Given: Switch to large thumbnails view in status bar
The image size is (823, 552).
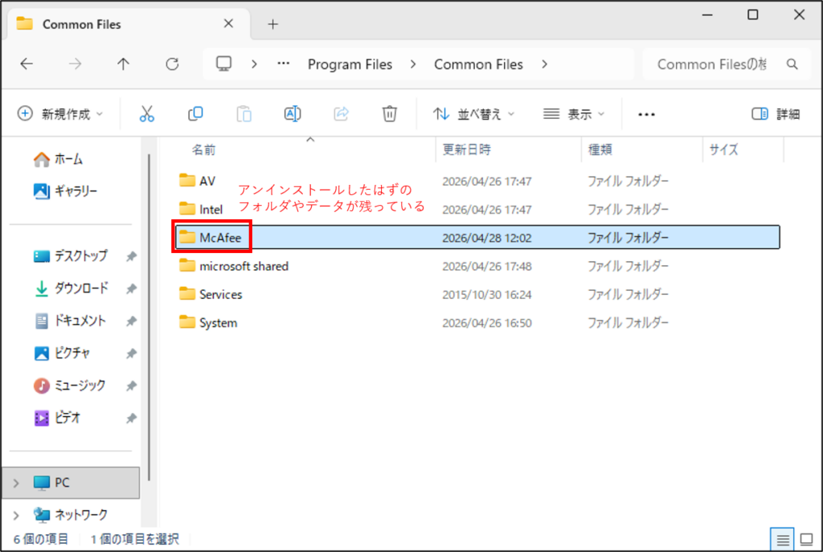Looking at the screenshot, I should pos(806,539).
